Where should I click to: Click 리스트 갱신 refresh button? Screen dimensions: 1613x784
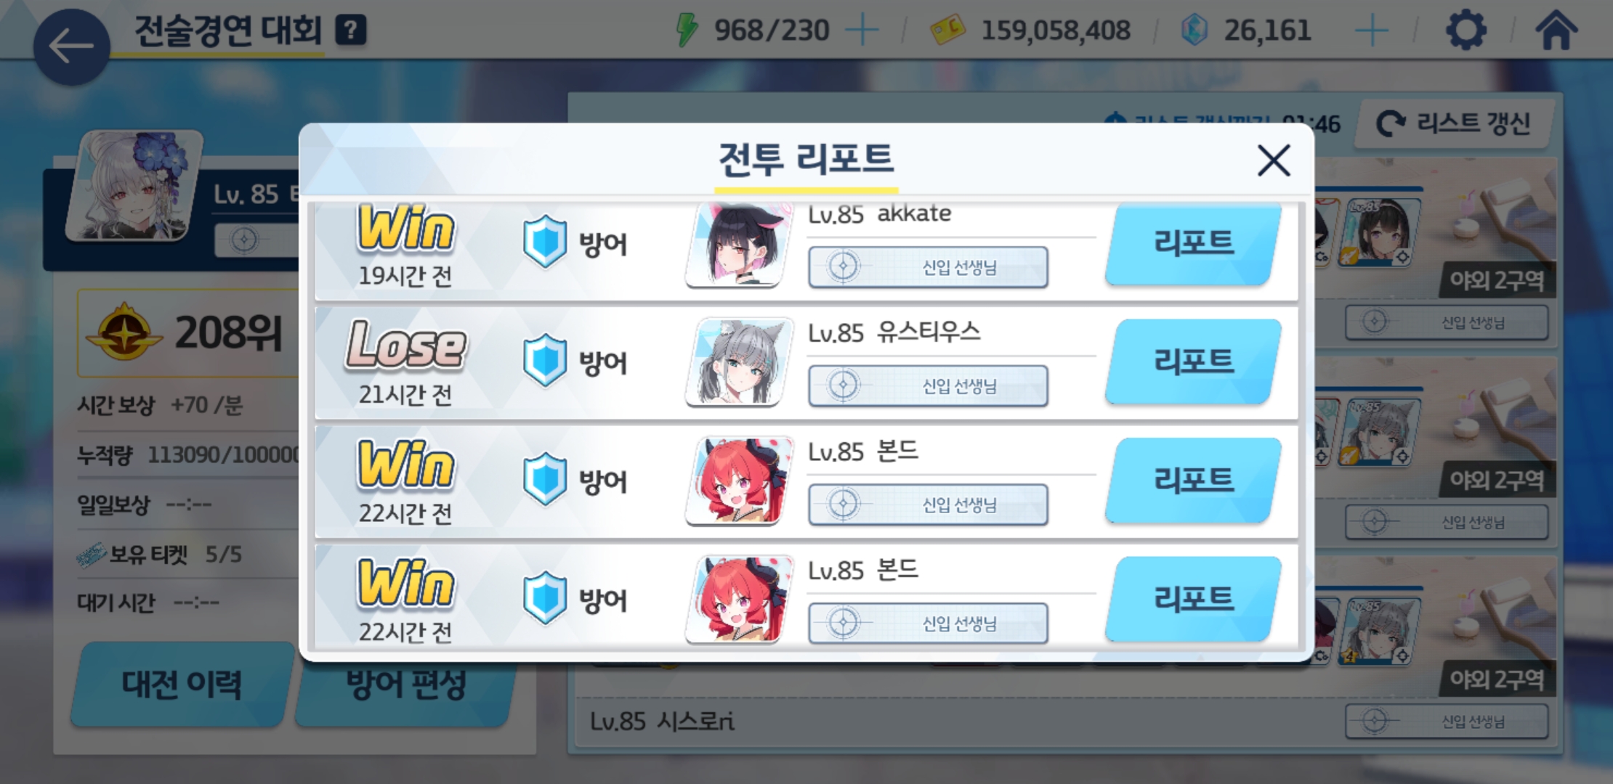pos(1454,123)
